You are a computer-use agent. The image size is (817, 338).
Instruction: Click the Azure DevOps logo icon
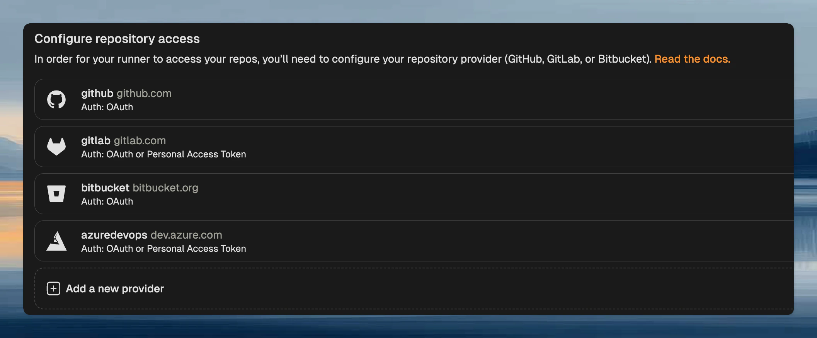(x=56, y=241)
